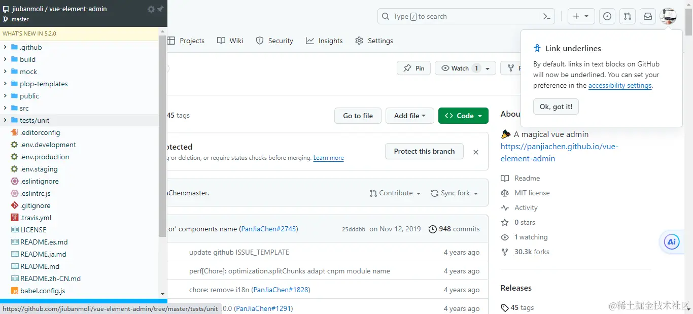Open Octotree settings gear
Image resolution: width=693 pixels, height=314 pixels.
[x=151, y=9]
